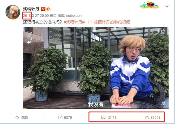
Task: Open 戏精牡丹的秒拍视频 video link
Action: click(x=112, y=22)
